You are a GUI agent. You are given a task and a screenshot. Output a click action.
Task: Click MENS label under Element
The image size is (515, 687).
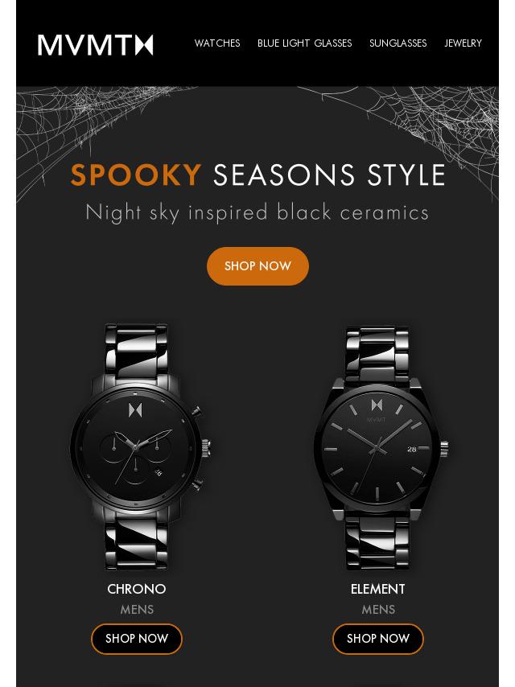pyautogui.click(x=378, y=610)
